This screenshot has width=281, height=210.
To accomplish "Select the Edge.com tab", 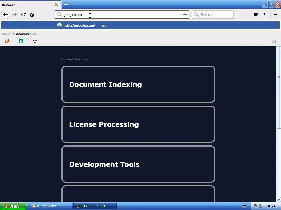I will [31, 5].
